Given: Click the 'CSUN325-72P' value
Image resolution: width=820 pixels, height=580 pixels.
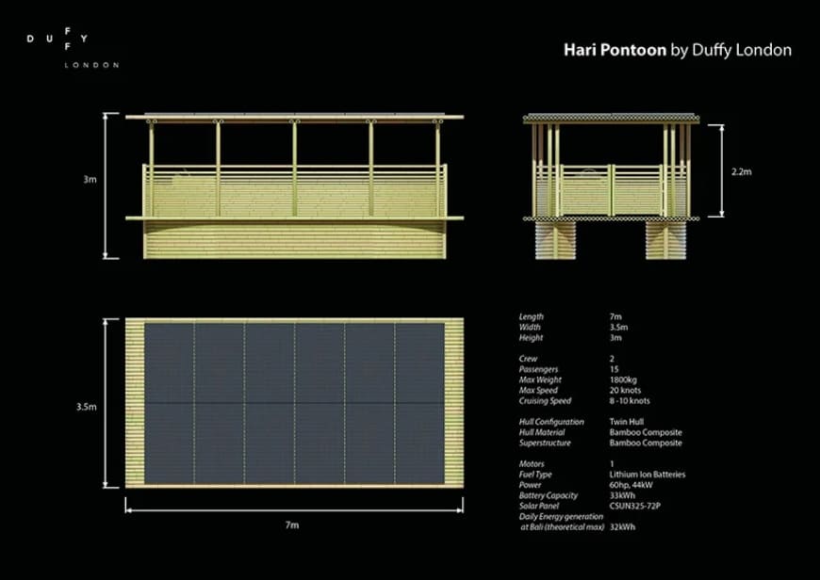Looking at the screenshot, I should coord(635,506).
